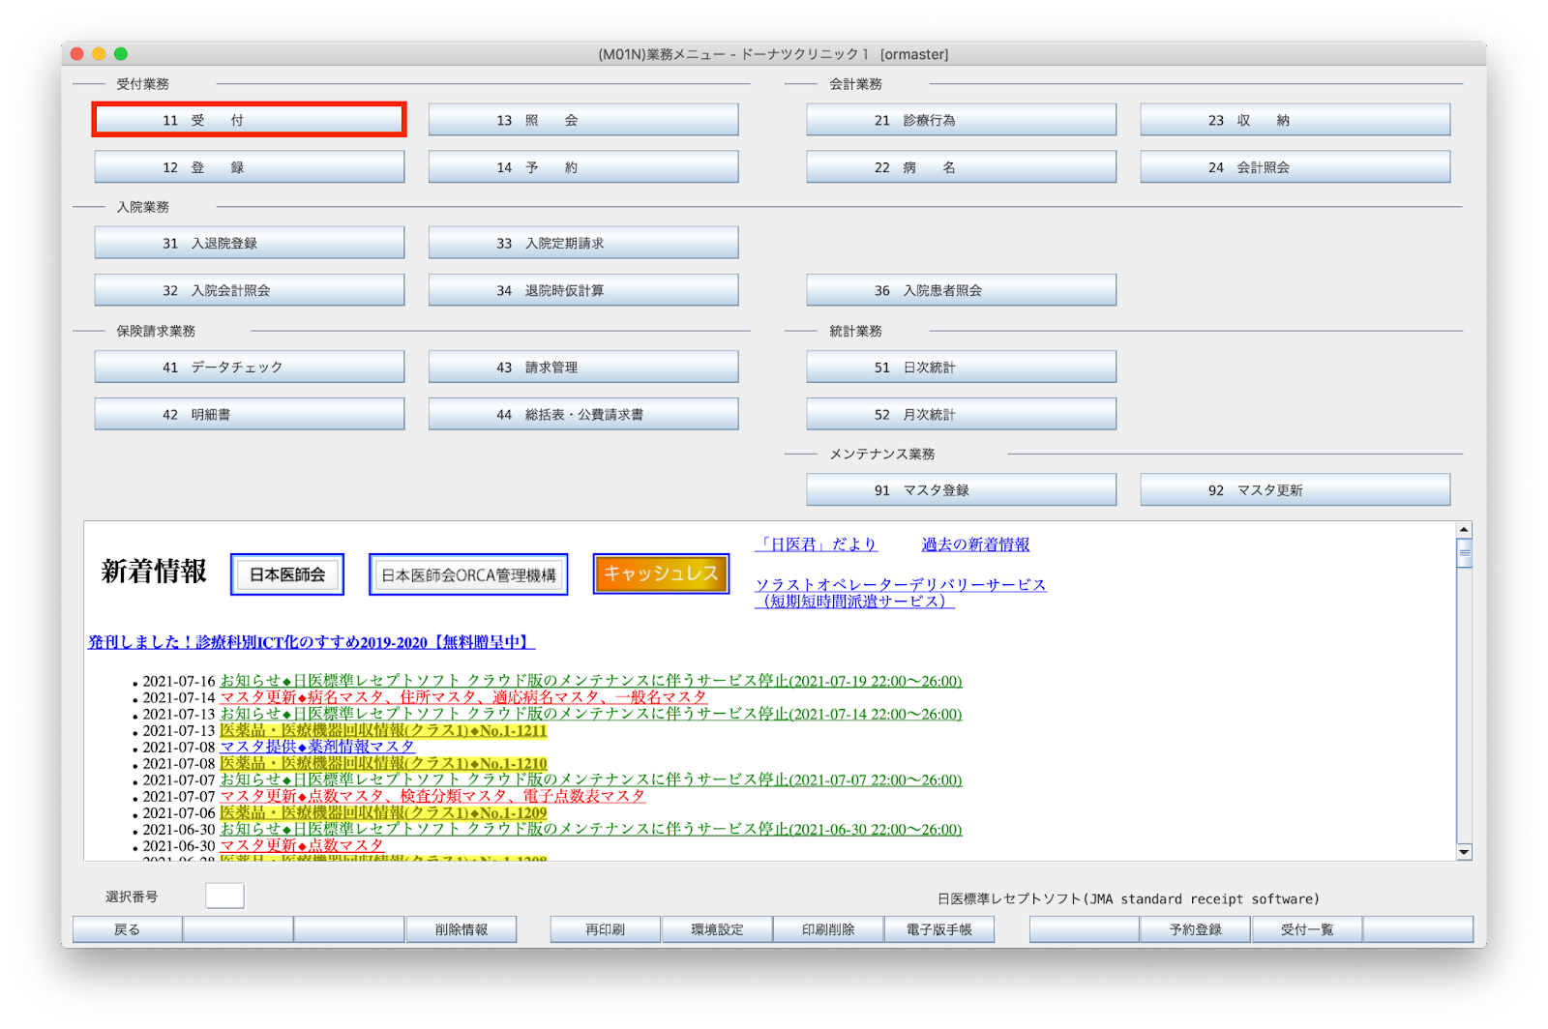This screenshot has width=1548, height=1029.
Task: Click the orange キャッシュレス banner
Action: (661, 573)
